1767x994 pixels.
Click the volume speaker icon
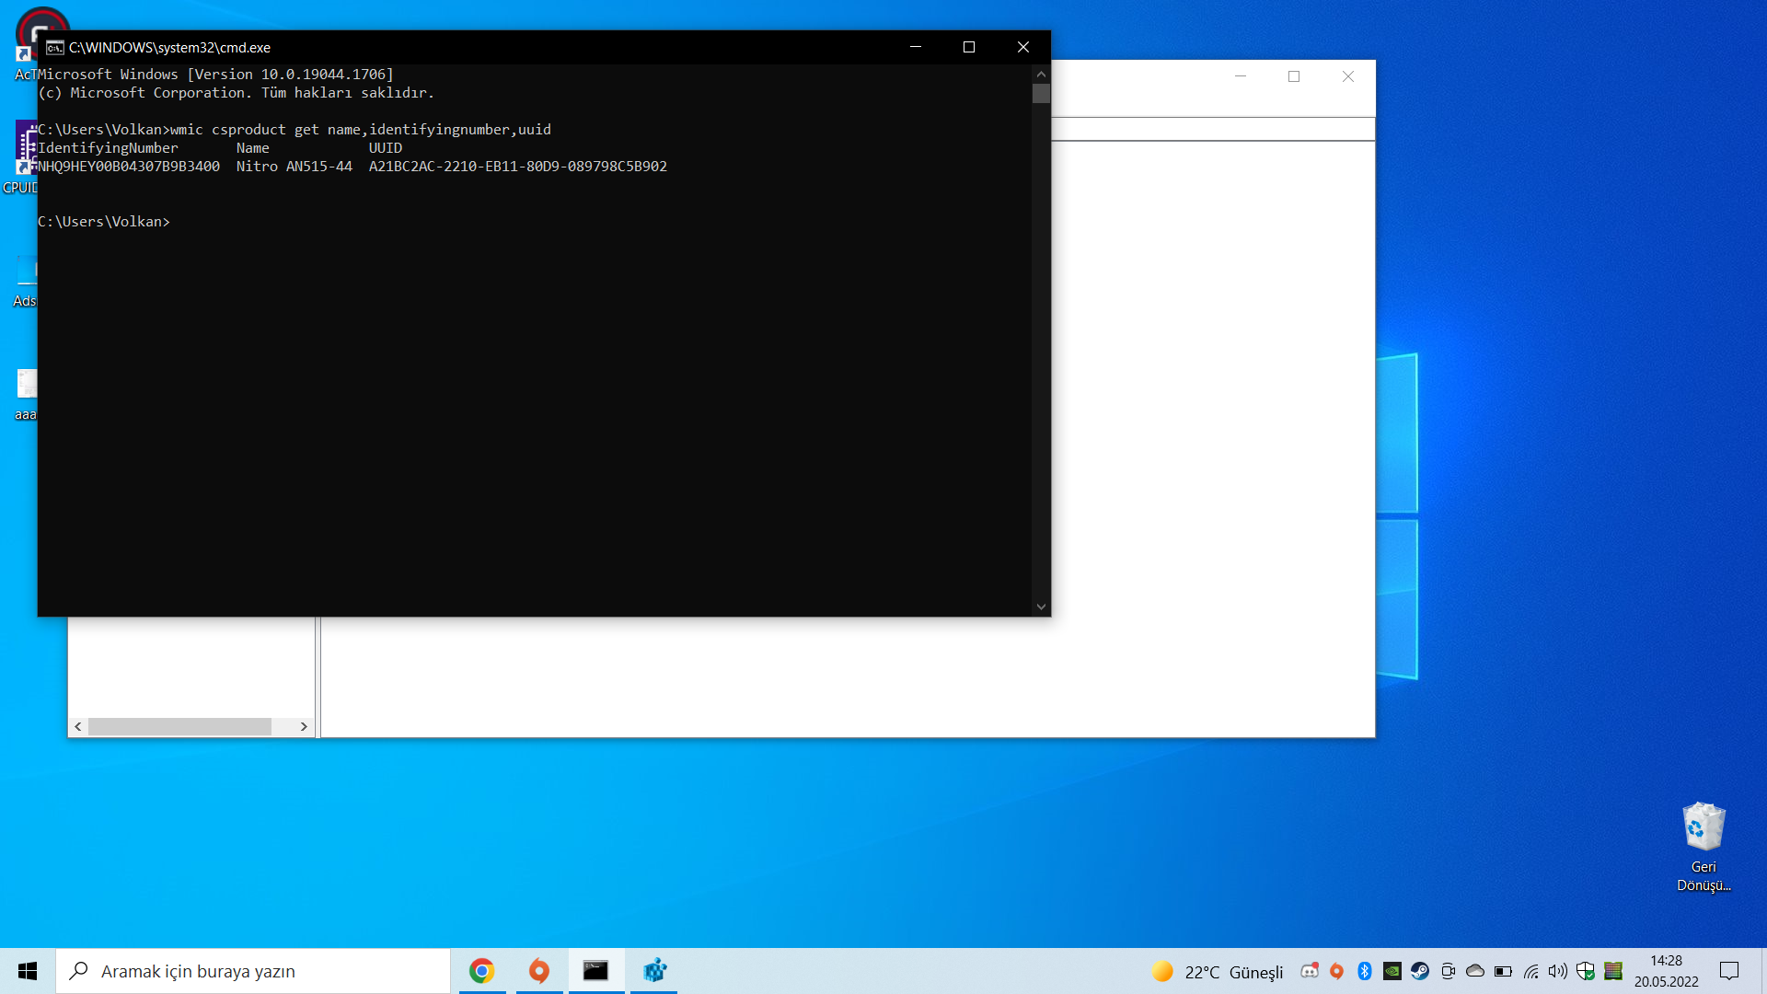[1557, 971]
